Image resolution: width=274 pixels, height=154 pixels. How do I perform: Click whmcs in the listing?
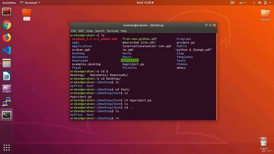(181, 68)
